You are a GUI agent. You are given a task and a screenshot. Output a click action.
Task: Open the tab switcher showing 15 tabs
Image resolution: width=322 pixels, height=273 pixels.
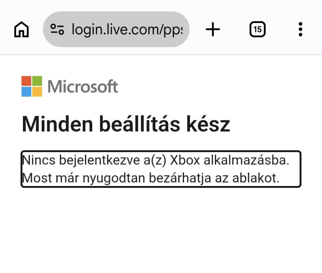coord(257,29)
